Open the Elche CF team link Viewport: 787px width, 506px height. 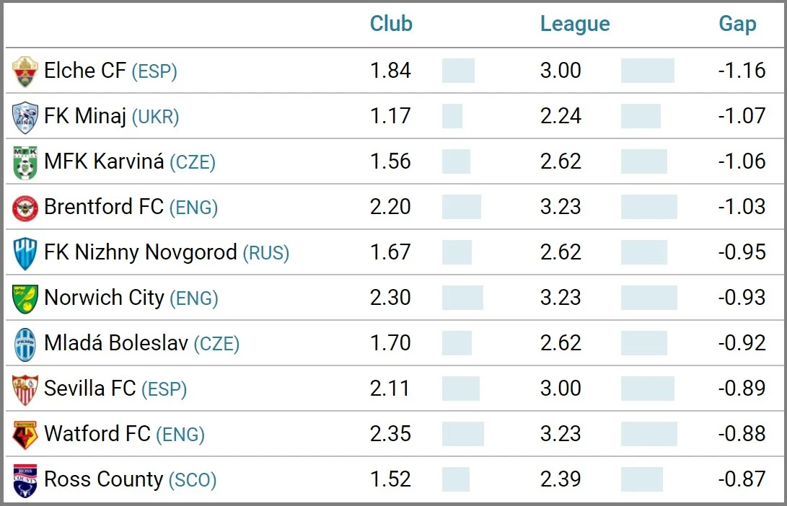point(85,71)
